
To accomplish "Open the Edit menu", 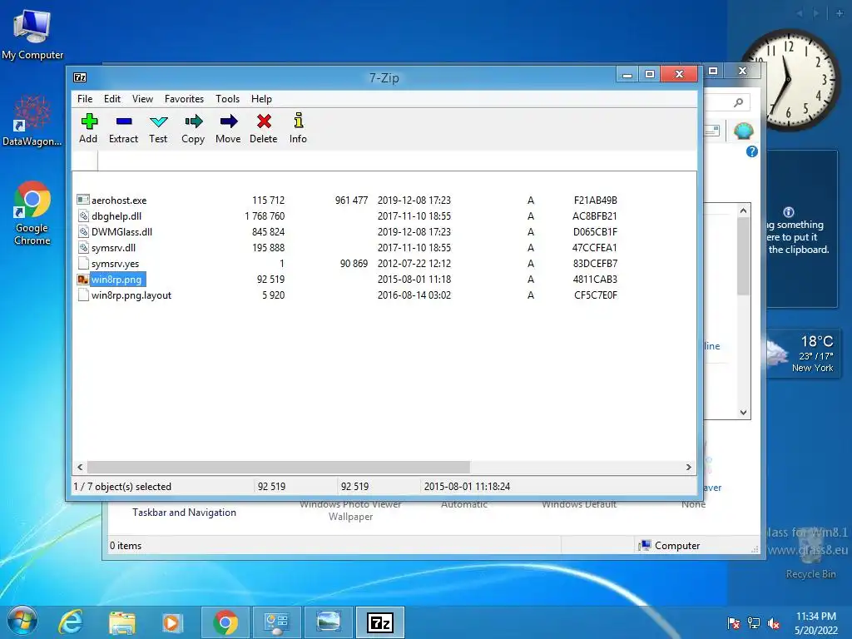I will pos(112,99).
